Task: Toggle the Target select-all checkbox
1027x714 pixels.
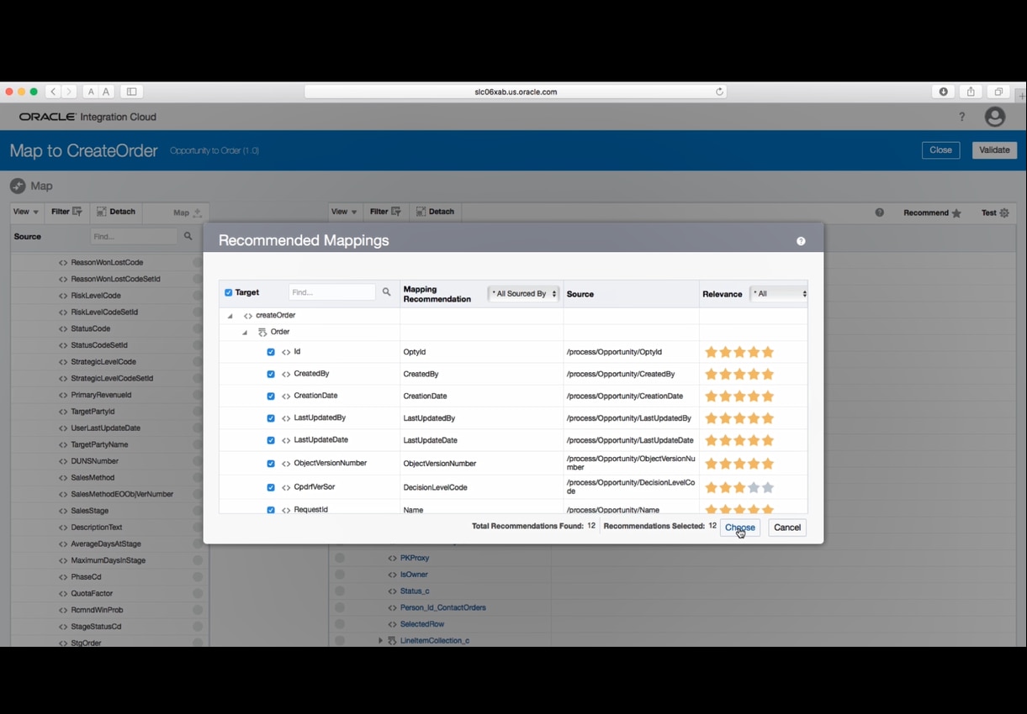Action: pyautogui.click(x=229, y=292)
